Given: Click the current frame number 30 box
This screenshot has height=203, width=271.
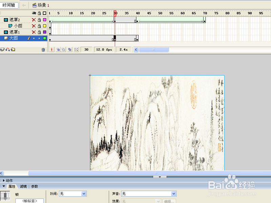Looking at the screenshot, I should click(86, 50).
